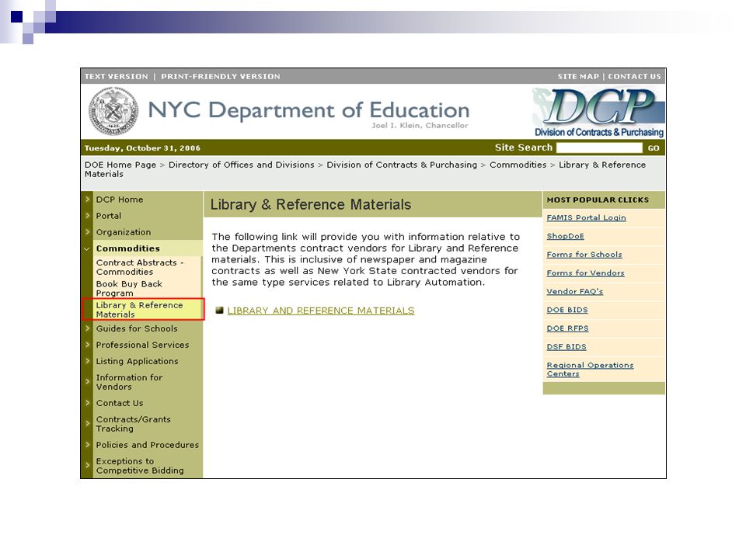Click bullet icon beside Library and Reference Materials link

point(219,311)
